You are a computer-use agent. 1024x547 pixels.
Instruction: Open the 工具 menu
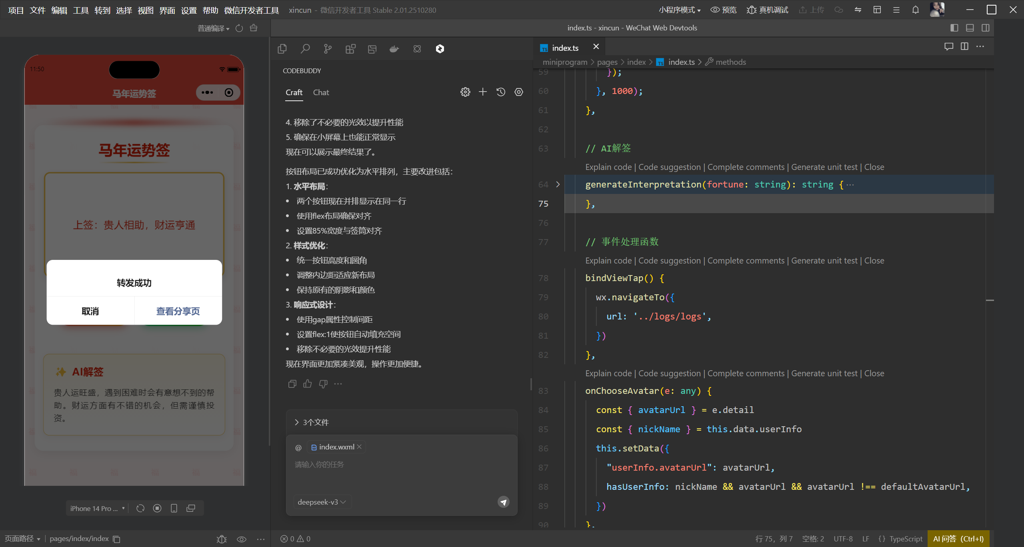click(80, 10)
